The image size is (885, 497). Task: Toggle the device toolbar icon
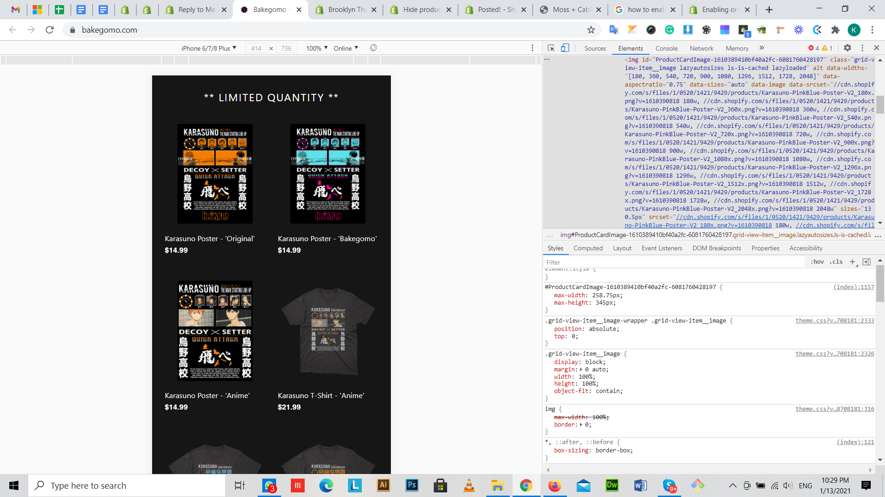pos(565,48)
